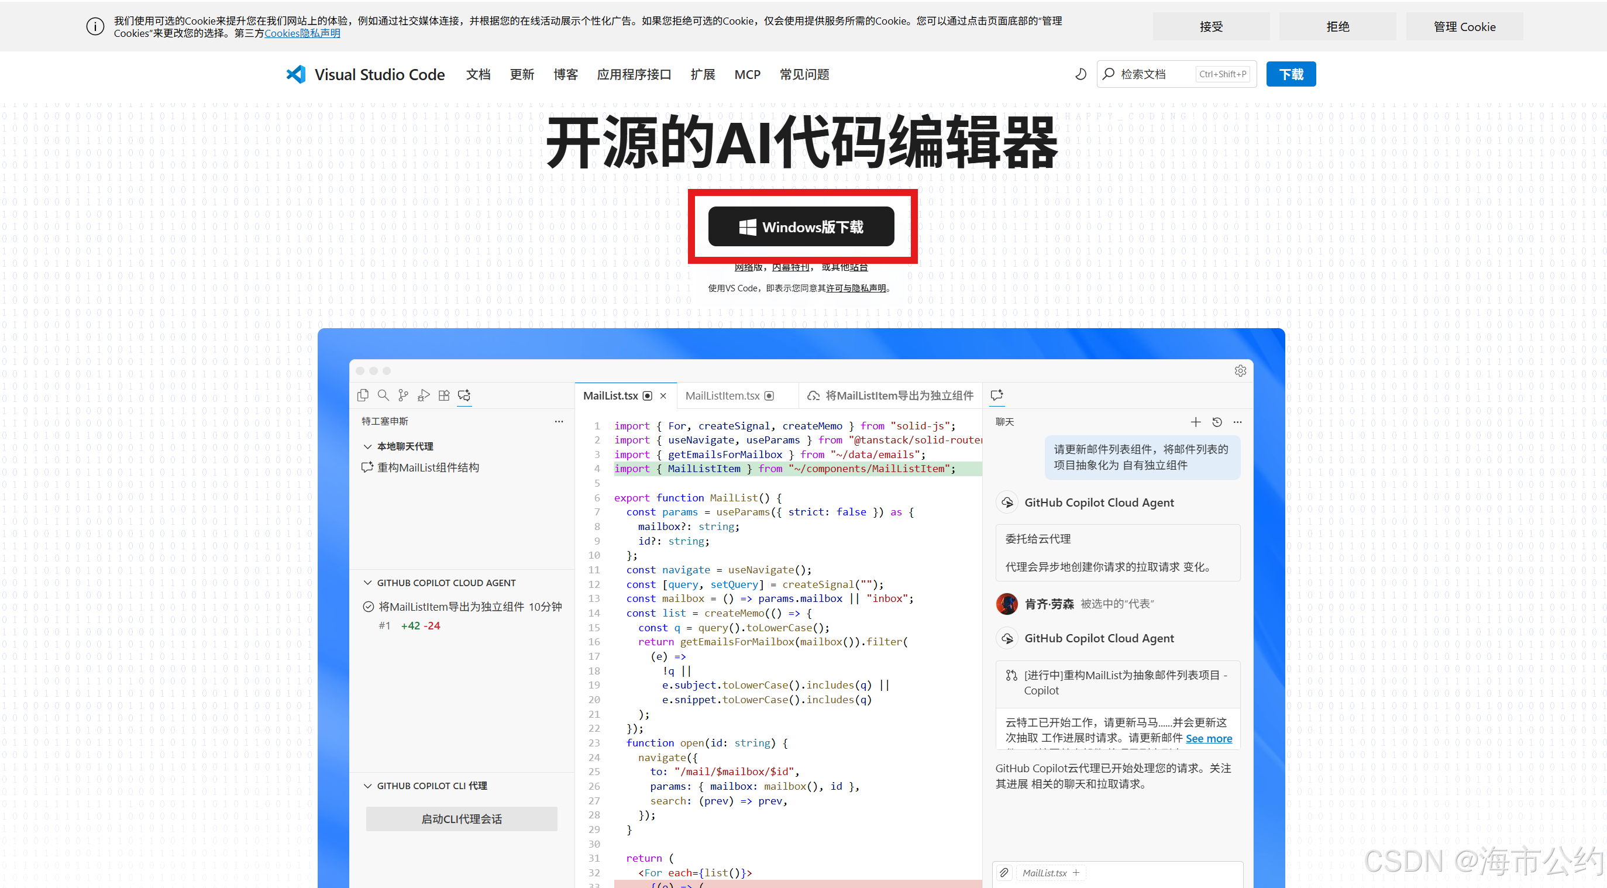Click the Windows版下载 button
1607x888 pixels.
point(801,227)
